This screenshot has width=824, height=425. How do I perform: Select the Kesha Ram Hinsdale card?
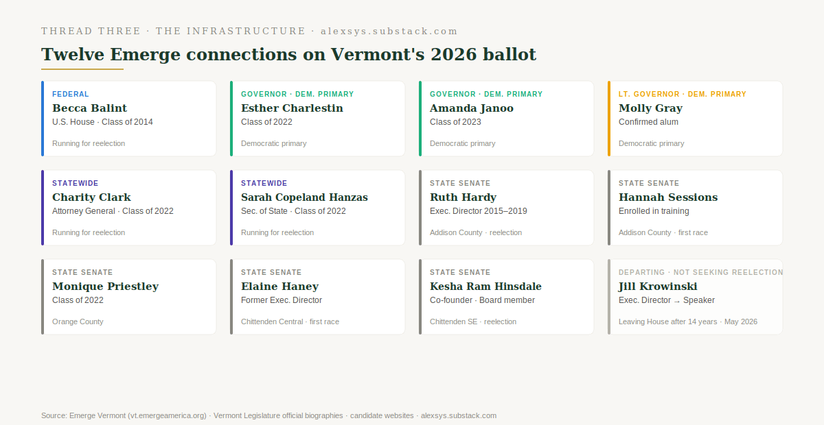coord(506,297)
